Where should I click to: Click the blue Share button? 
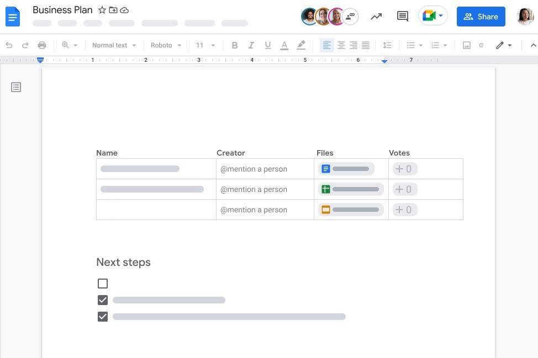[x=481, y=17]
